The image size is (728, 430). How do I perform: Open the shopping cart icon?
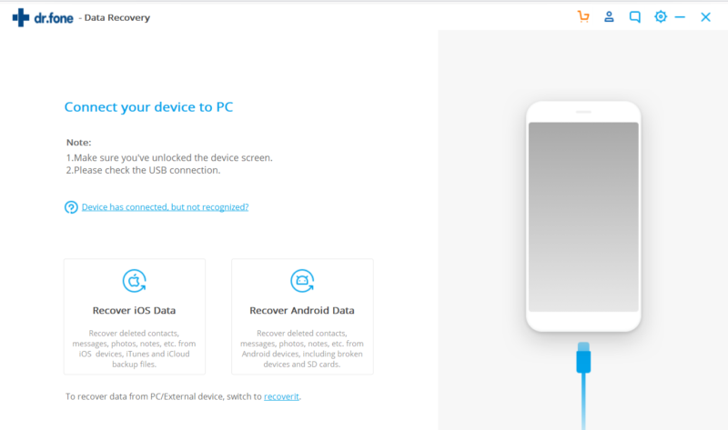click(583, 16)
